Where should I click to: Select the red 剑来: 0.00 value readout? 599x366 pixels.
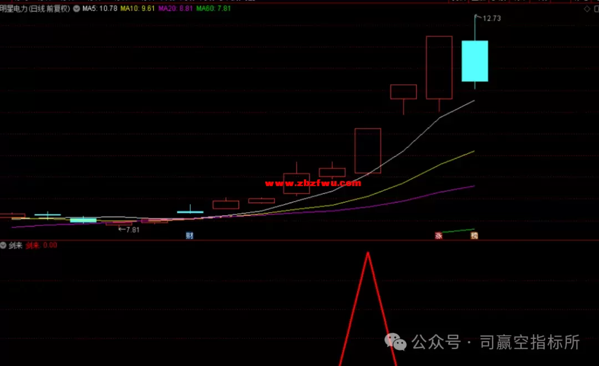[42, 245]
